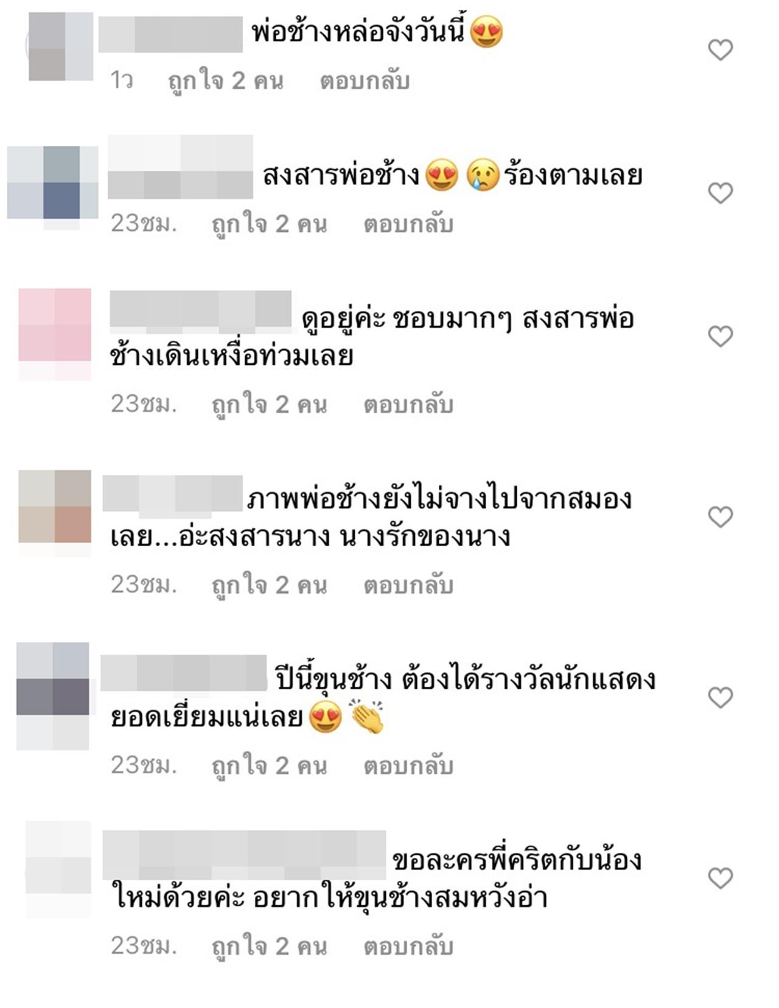Open username of 'ขอละครพี่คริต' commenter
Viewport: 779px width, 1008px height.
244,855
